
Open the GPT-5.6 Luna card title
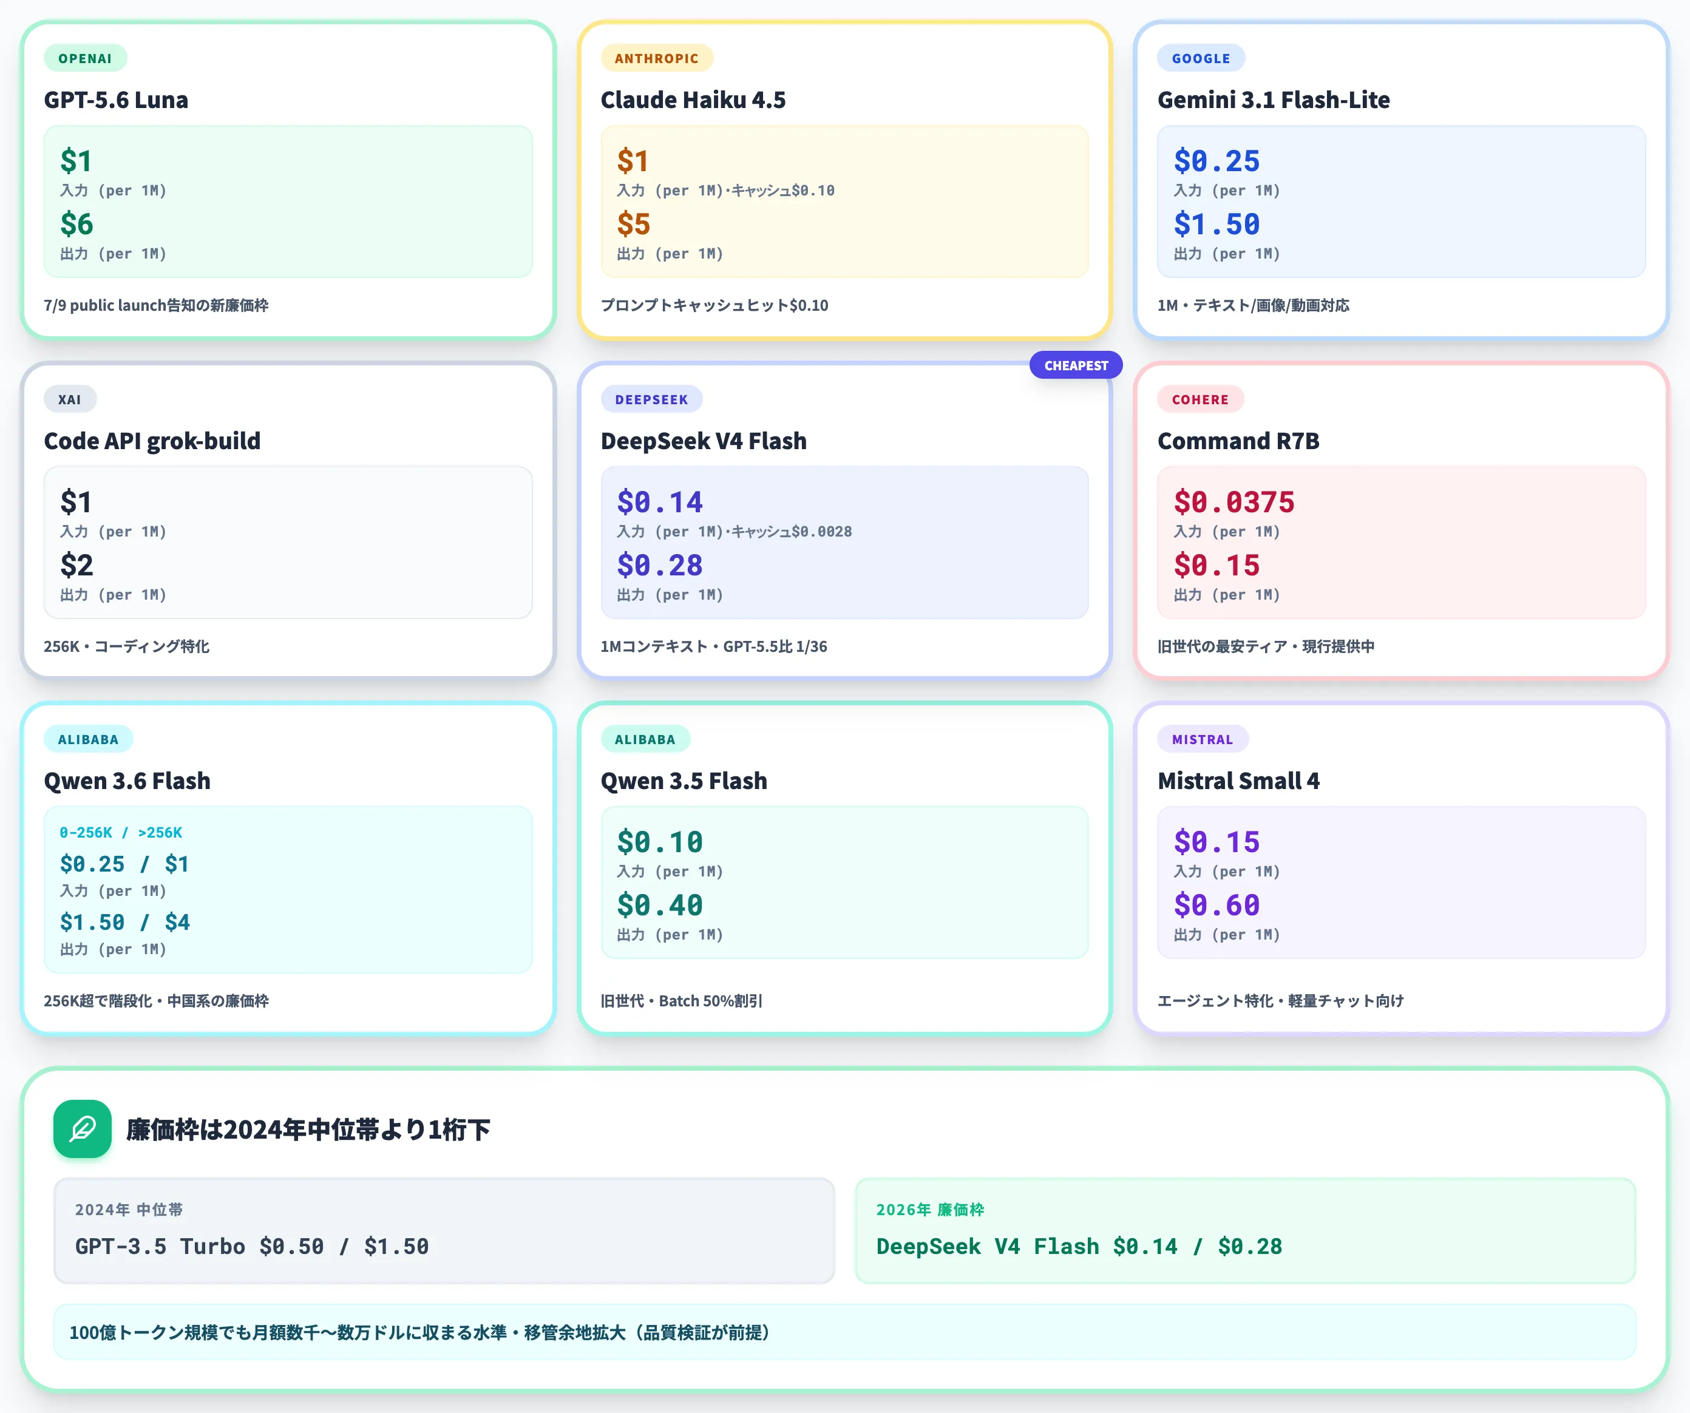click(x=116, y=100)
